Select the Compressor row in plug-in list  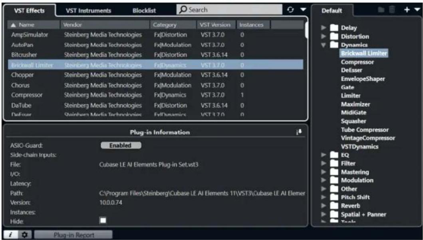[x=156, y=95]
